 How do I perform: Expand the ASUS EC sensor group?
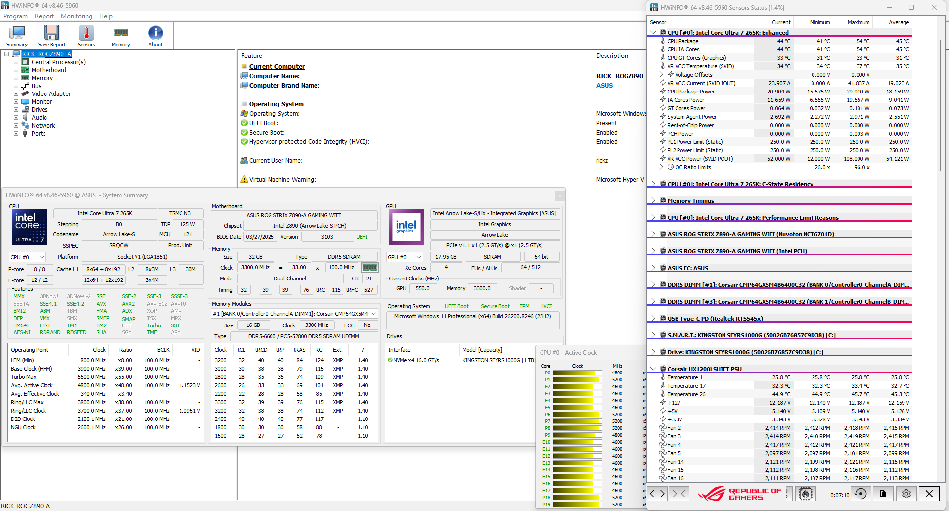653,268
